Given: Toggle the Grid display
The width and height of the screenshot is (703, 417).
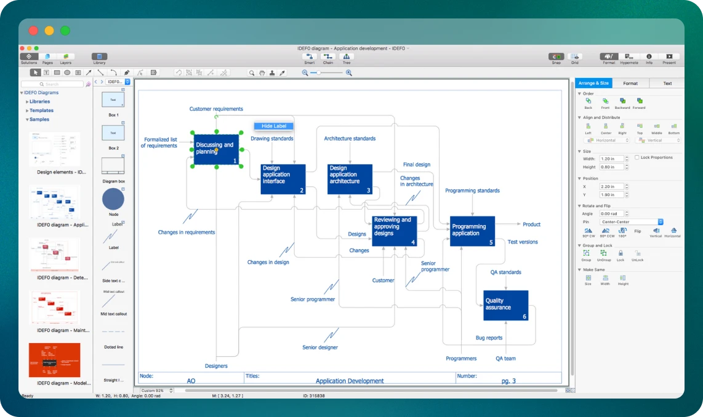Looking at the screenshot, I should 574,57.
